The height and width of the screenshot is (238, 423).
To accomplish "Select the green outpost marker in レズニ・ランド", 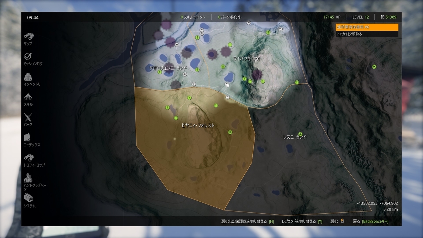I will coord(300,134).
